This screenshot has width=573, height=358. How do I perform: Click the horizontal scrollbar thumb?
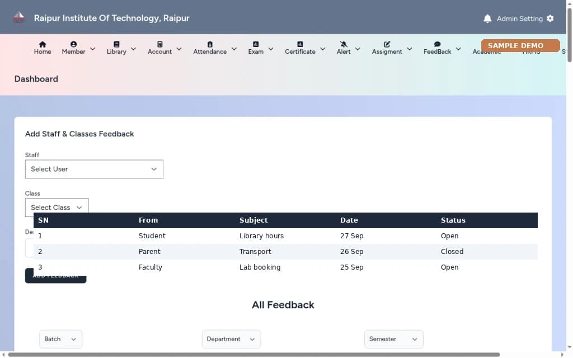point(254,355)
